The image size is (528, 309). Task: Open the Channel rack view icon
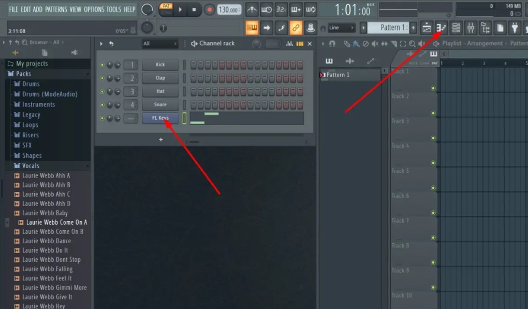[457, 27]
